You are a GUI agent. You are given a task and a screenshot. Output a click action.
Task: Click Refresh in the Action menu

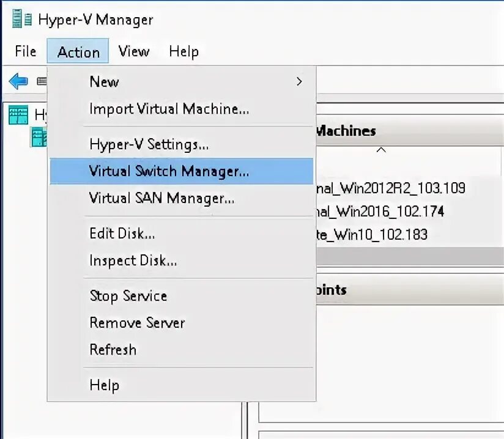pos(182,350)
